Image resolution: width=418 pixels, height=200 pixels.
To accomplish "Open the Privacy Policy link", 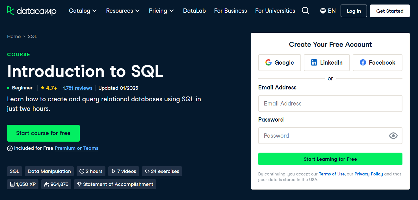I will point(369,174).
